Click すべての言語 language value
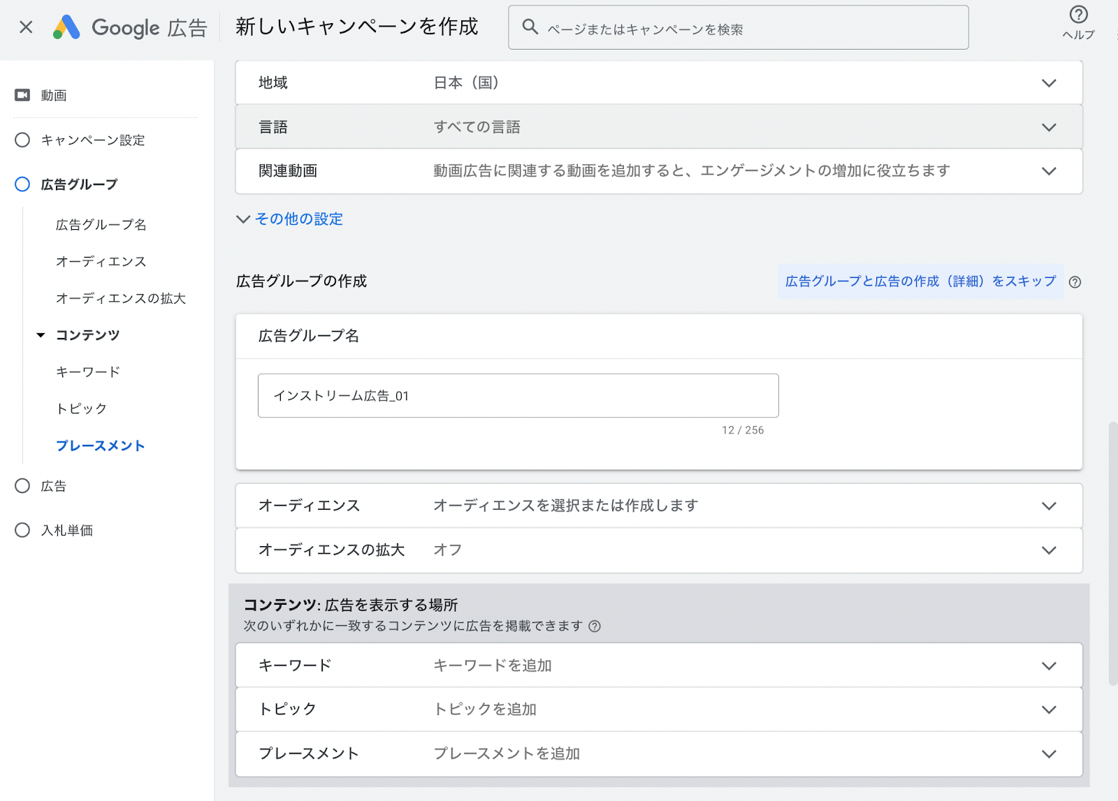Viewport: 1118px width, 801px height. [x=477, y=127]
